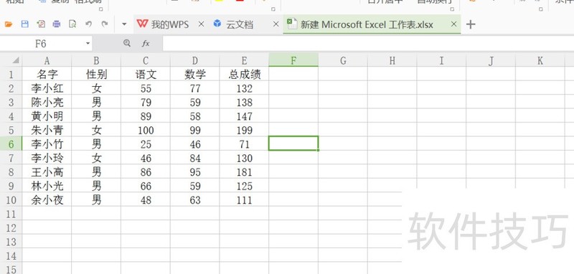Close the 新建 Microsoft Excel 工作表.xlsx tab
Viewport: 574px width, 274px height.
point(454,24)
